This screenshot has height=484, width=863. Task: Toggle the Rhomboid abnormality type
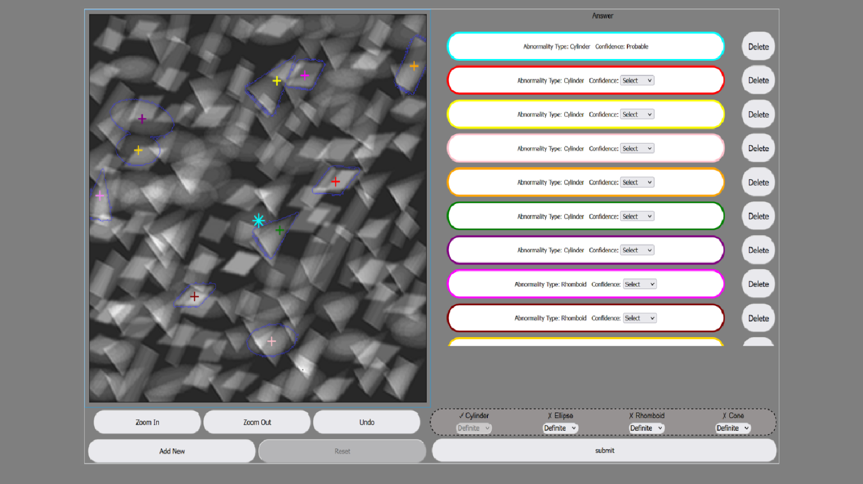click(x=647, y=415)
